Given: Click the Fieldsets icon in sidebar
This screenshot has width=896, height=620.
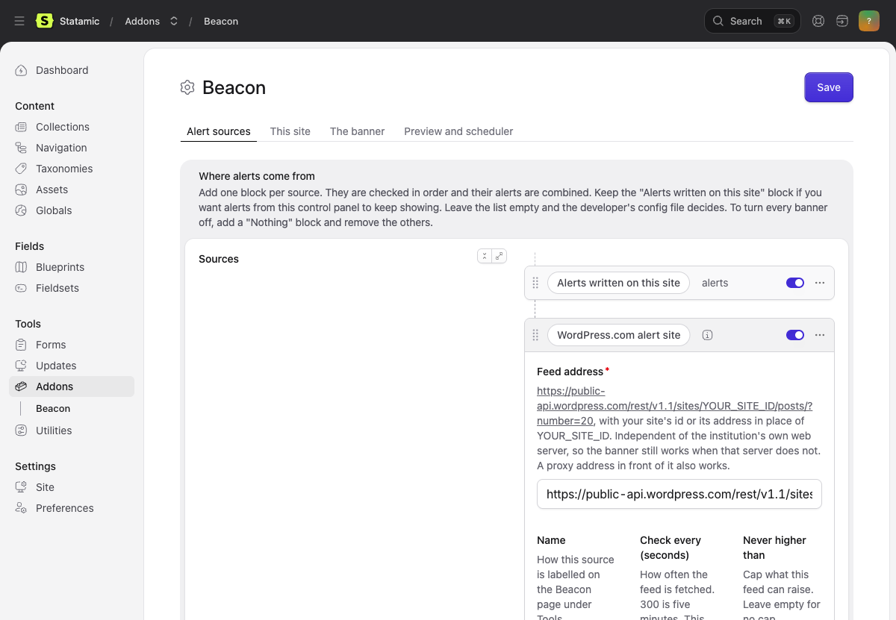Looking at the screenshot, I should click(x=22, y=288).
